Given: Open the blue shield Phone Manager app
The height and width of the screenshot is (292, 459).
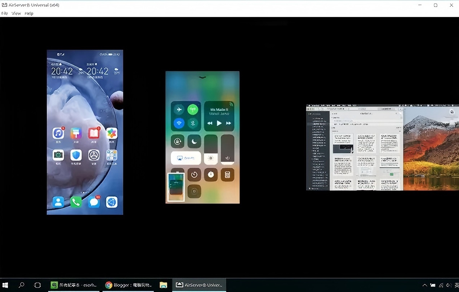Looking at the screenshot, I should point(76,155).
